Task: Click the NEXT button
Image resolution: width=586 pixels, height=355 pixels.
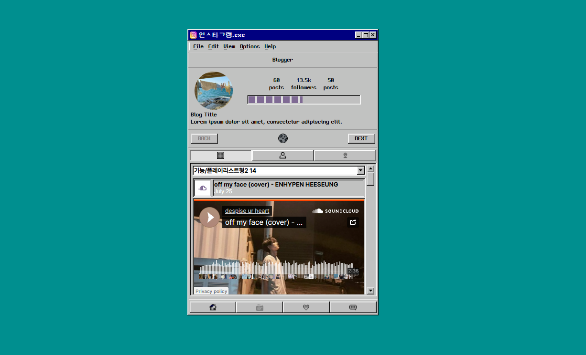Action: tap(361, 138)
